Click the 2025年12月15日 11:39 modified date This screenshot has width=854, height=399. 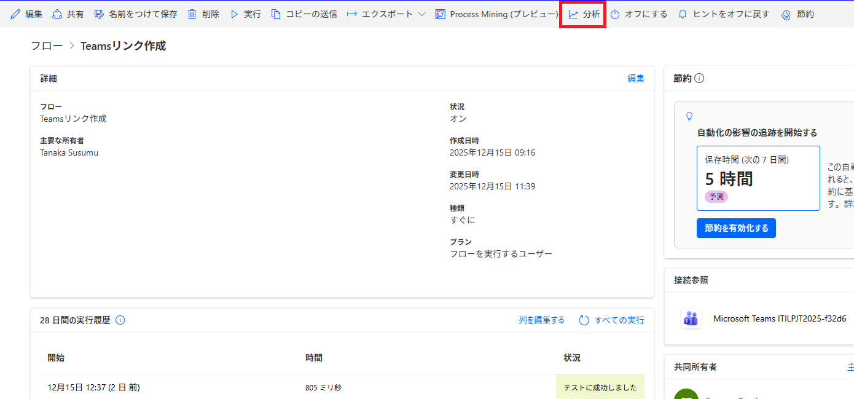point(492,186)
